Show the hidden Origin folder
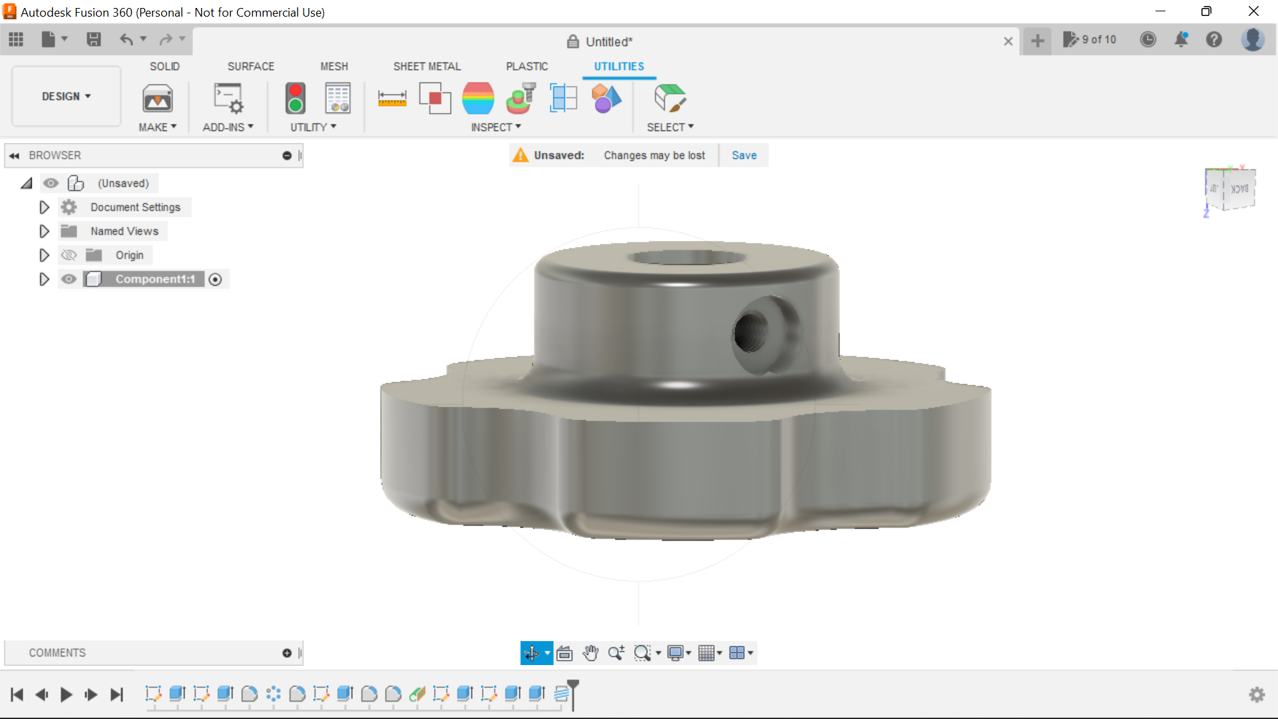This screenshot has width=1278, height=719. tap(69, 255)
